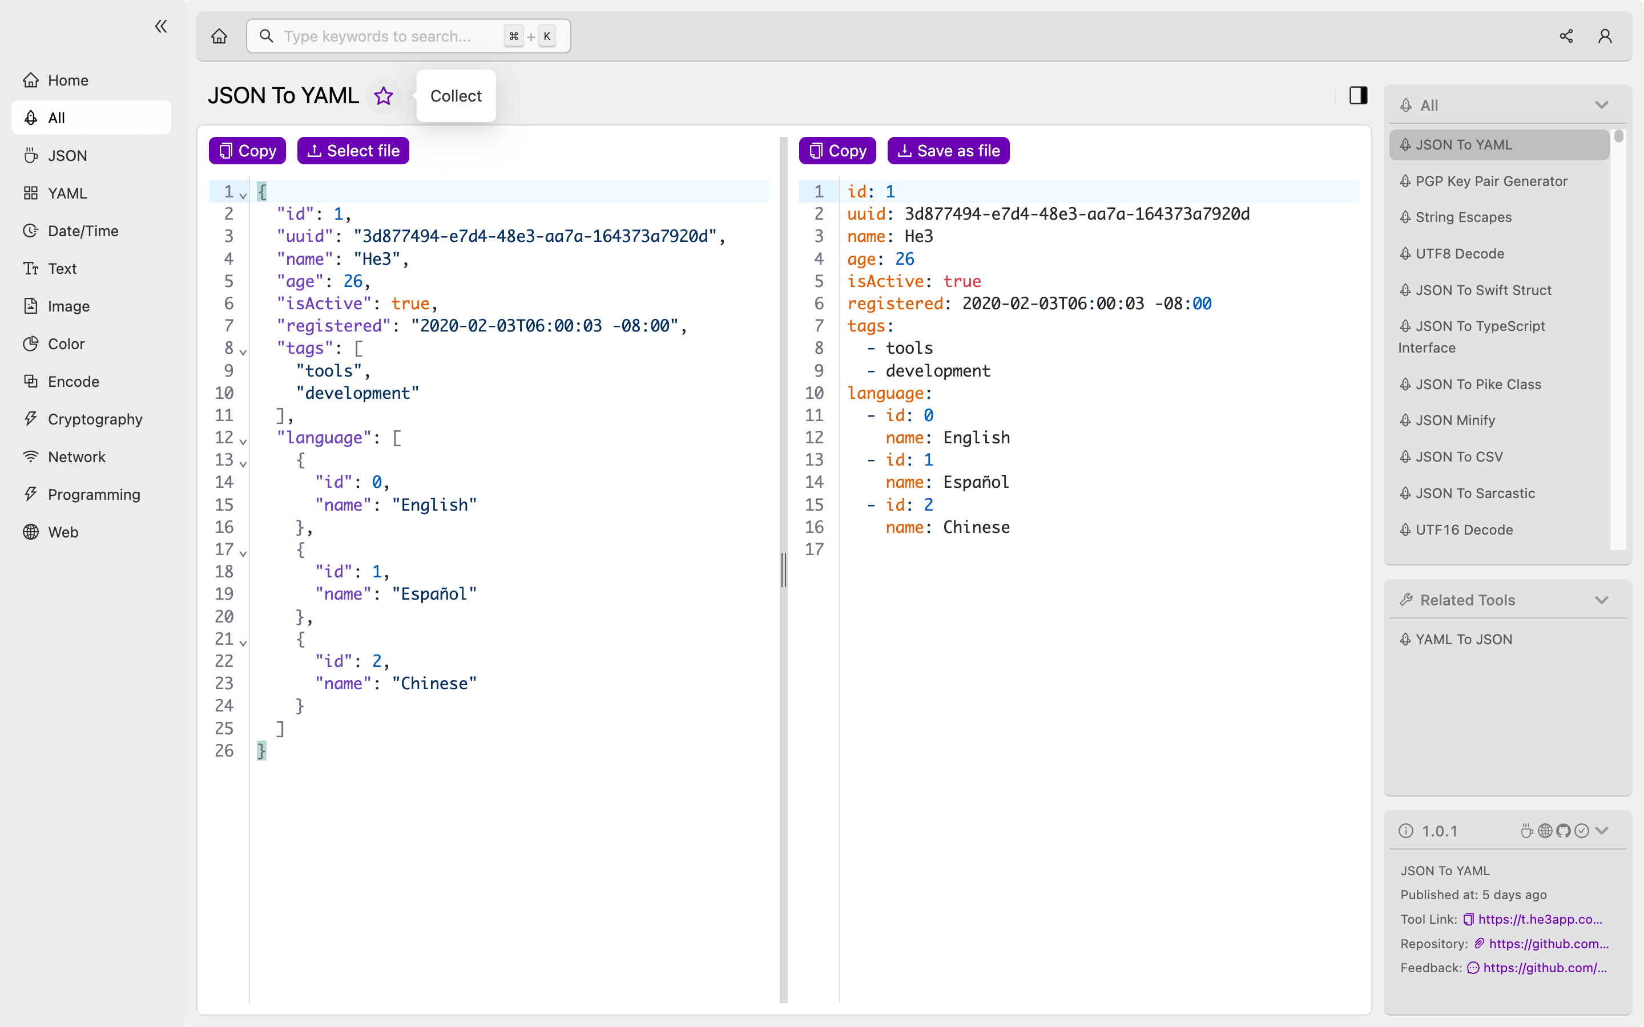Click the YAML To JSON related tool icon
The width and height of the screenshot is (1644, 1027).
click(x=1406, y=639)
